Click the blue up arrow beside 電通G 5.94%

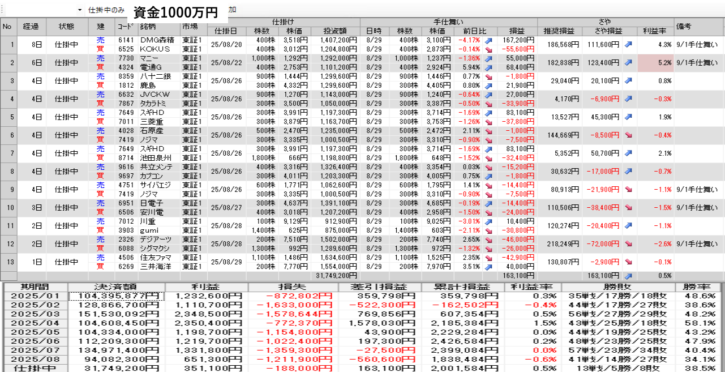(x=488, y=67)
